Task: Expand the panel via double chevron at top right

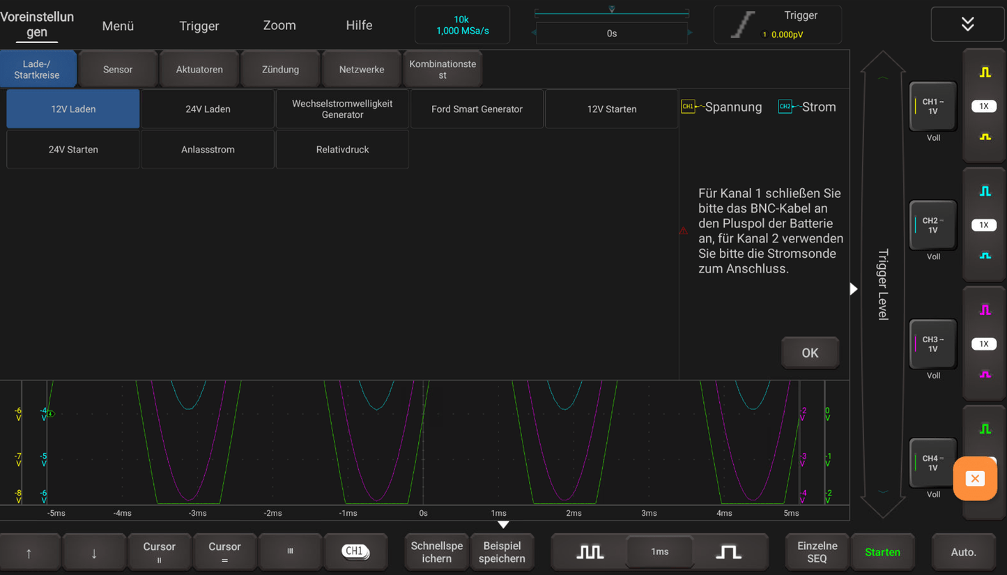Action: (967, 23)
